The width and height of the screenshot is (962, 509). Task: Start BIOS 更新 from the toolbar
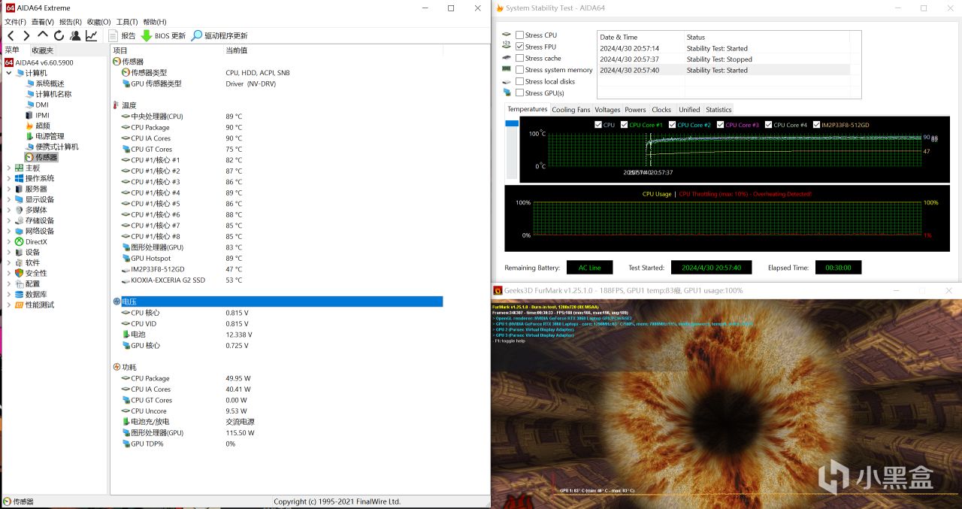(x=163, y=35)
